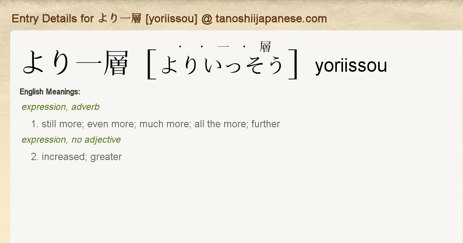Click the English Meanings label
The width and height of the screenshot is (463, 243).
click(x=50, y=92)
